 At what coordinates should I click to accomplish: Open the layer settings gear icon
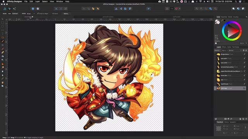click(244, 51)
